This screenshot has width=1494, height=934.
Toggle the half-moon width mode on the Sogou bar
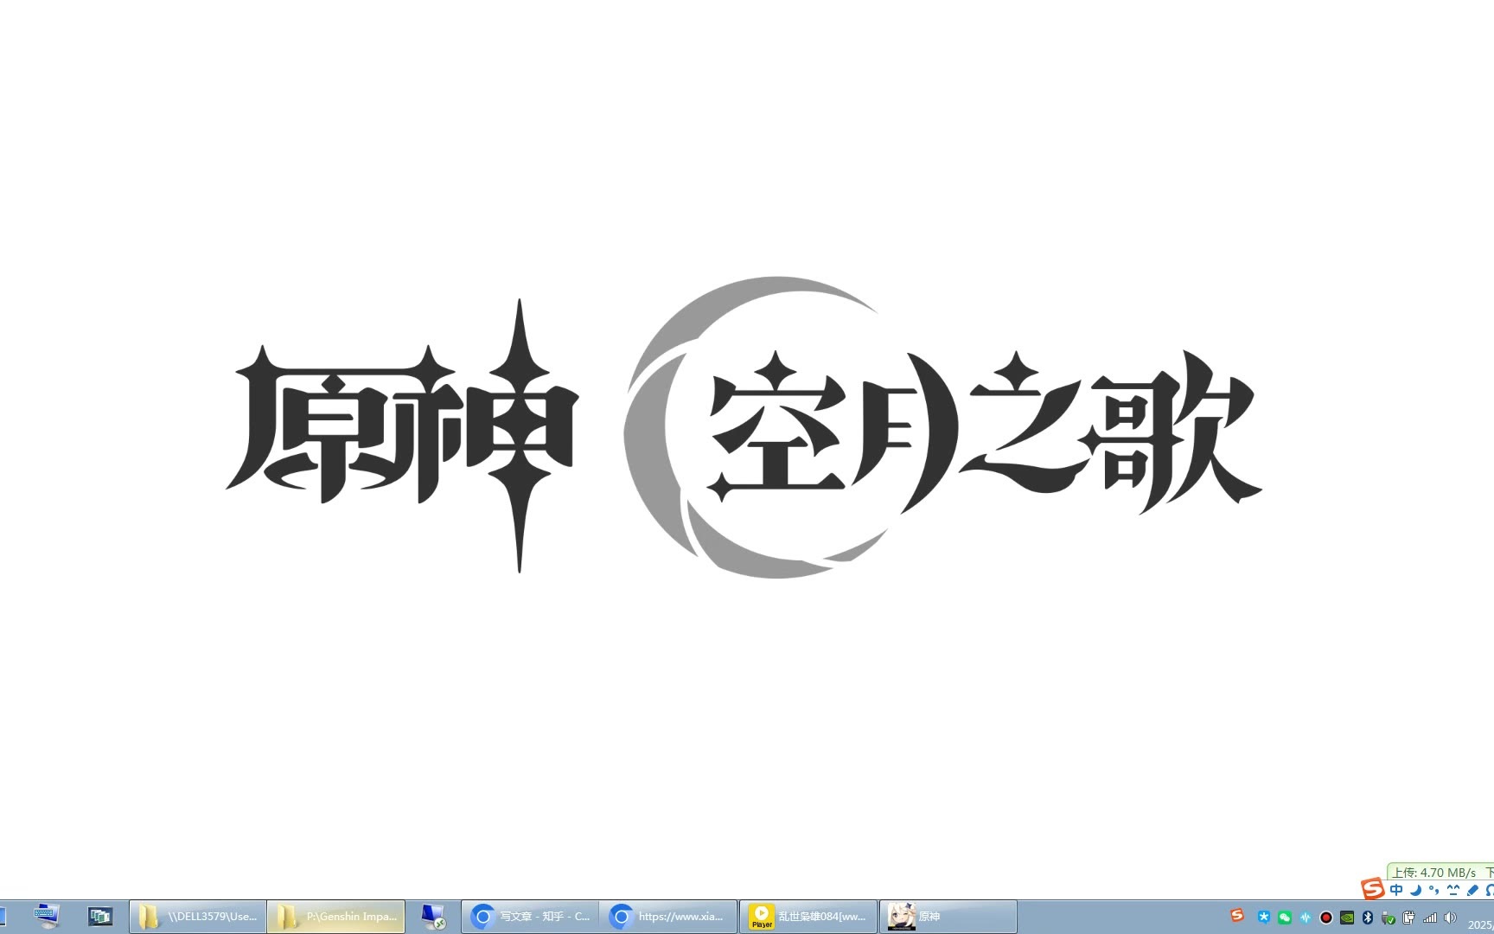tap(1415, 890)
